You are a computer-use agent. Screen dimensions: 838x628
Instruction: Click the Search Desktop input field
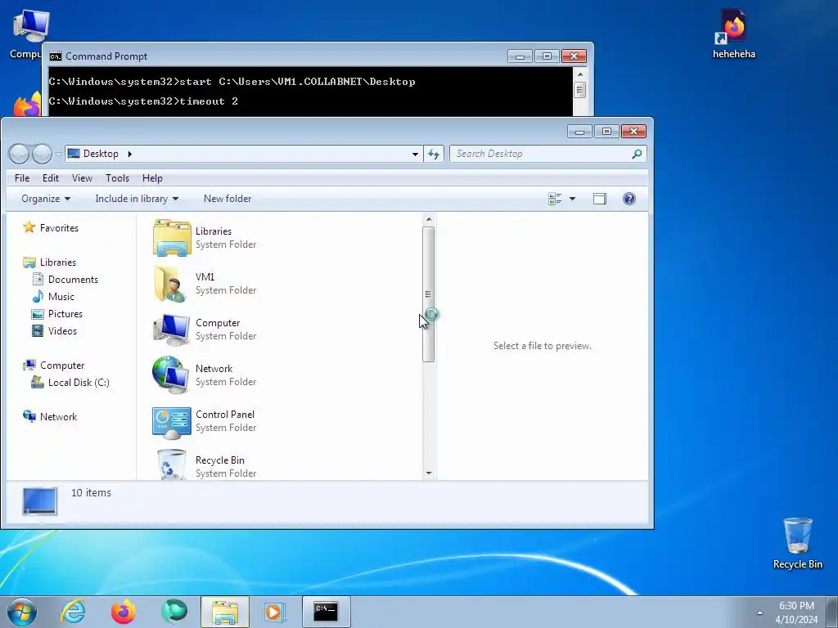tap(540, 154)
